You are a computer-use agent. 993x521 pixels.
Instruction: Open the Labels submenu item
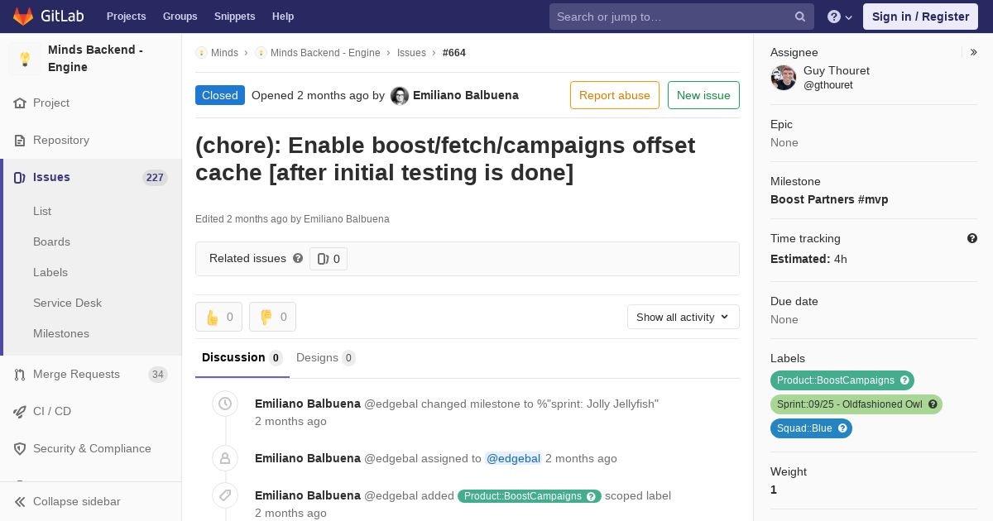click(x=50, y=272)
